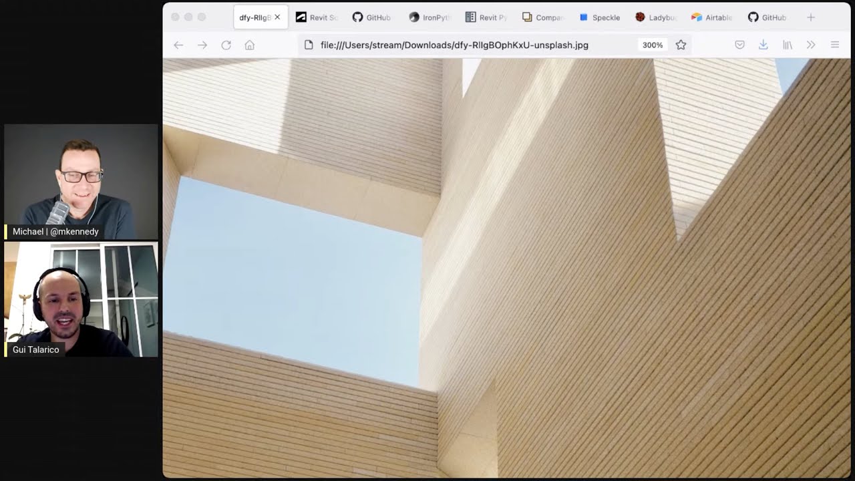
Task: Click the Reload page icon
Action: pyautogui.click(x=226, y=45)
